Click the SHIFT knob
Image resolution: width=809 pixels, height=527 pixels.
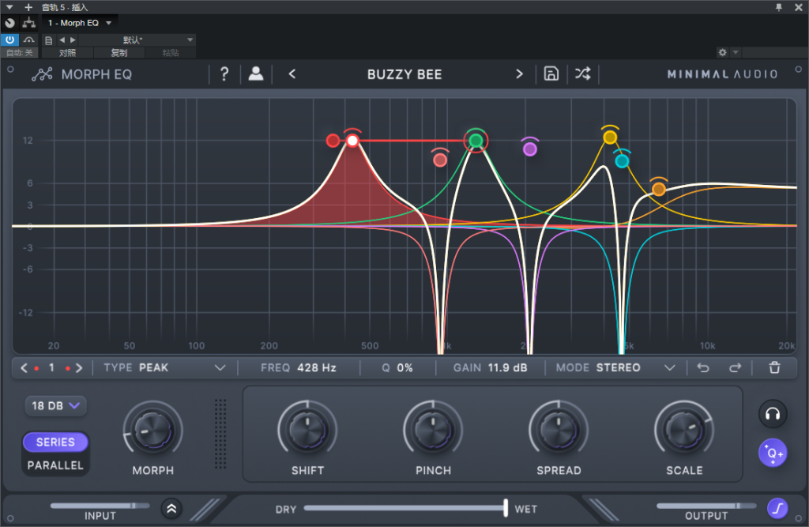(307, 429)
